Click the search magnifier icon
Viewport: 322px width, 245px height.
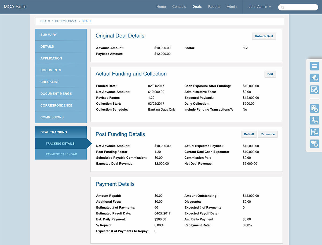(x=282, y=8)
